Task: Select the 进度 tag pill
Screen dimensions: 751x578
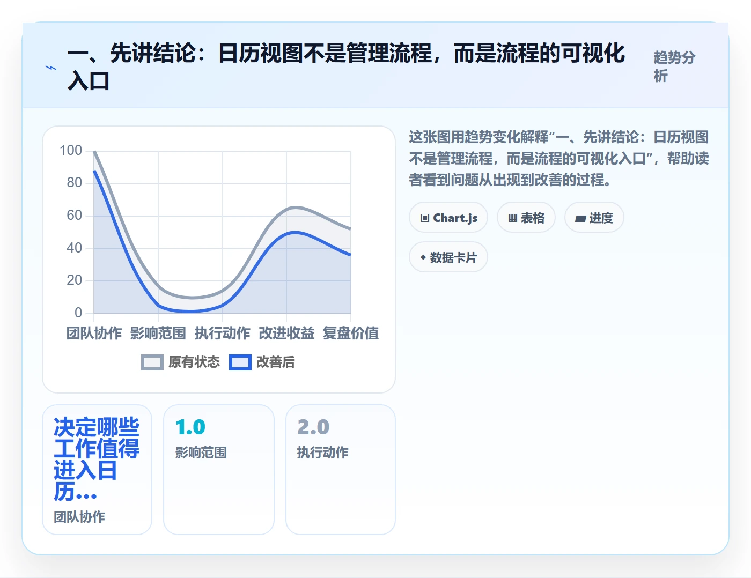Action: point(594,218)
